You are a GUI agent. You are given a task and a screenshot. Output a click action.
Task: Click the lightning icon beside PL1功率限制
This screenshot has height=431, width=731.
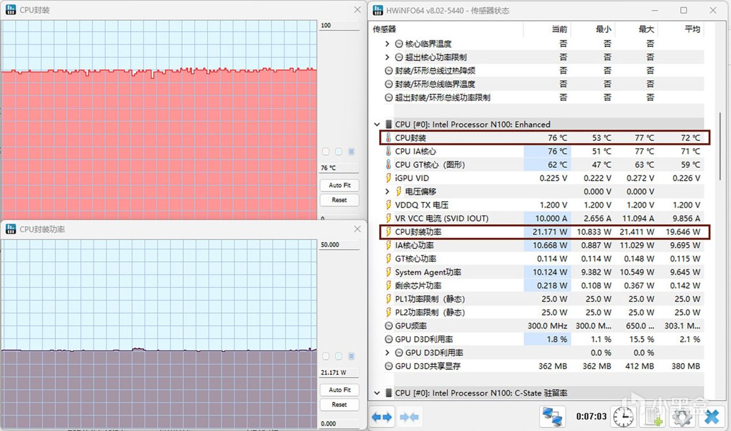pos(388,299)
